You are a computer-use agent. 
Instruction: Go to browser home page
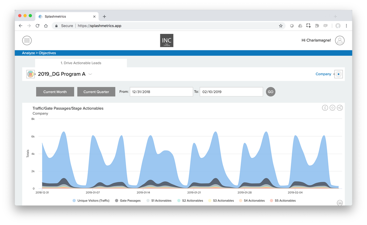[46, 26]
